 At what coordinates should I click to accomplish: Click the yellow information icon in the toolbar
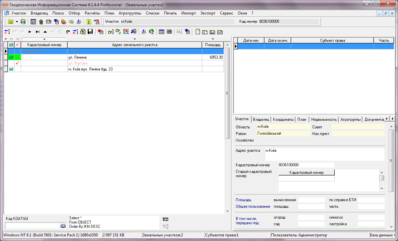pos(89,22)
